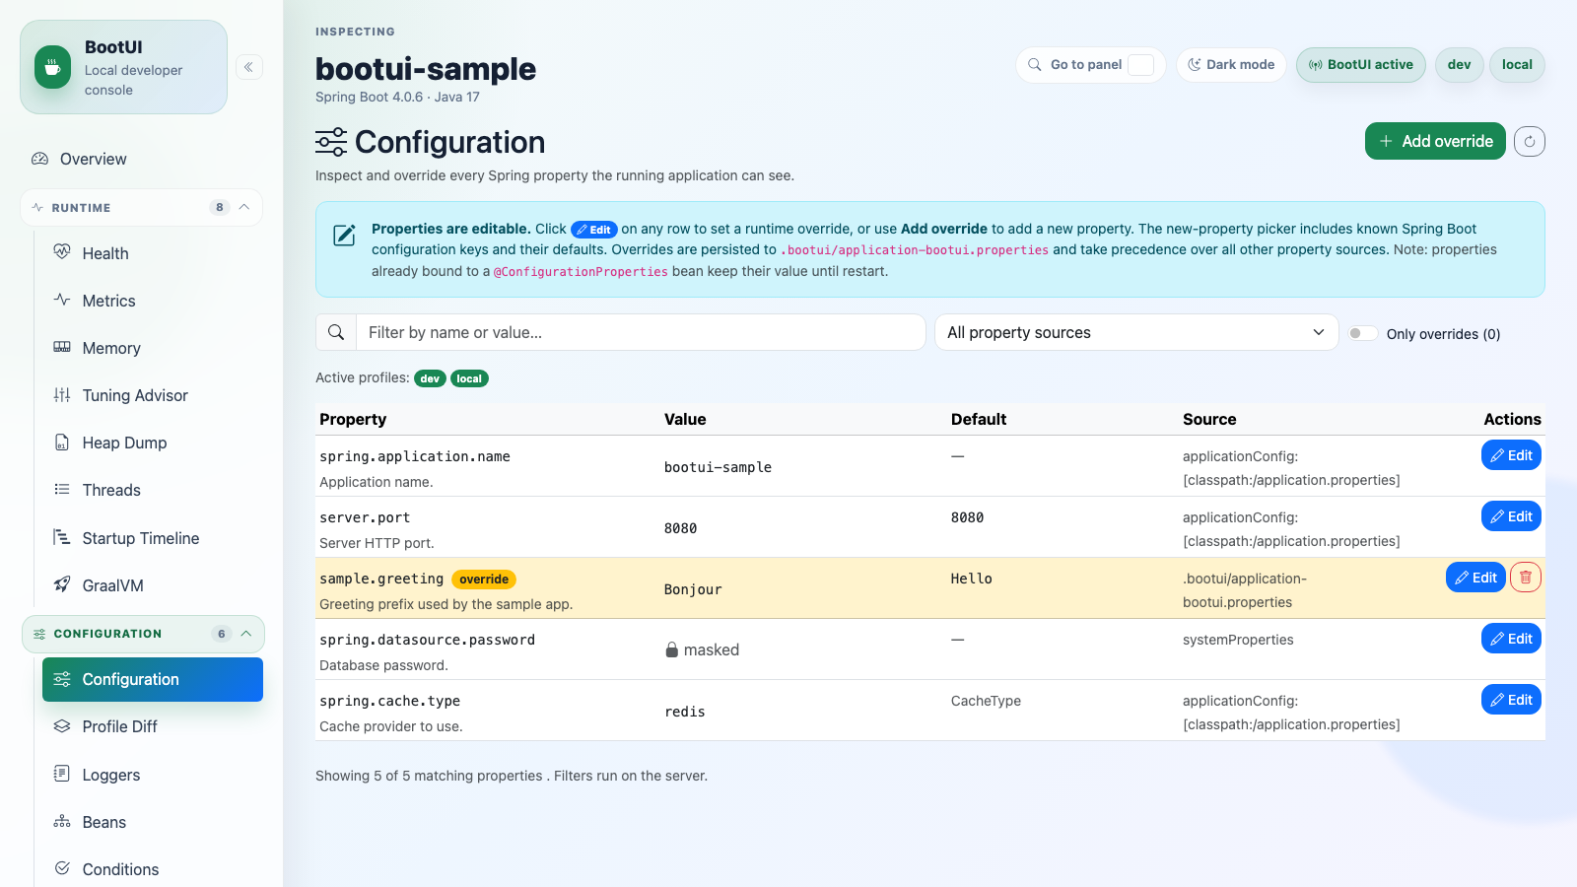Screen dimensions: 1577x887
Task: Select the Configuration item in the sidebar
Action: pos(153,679)
